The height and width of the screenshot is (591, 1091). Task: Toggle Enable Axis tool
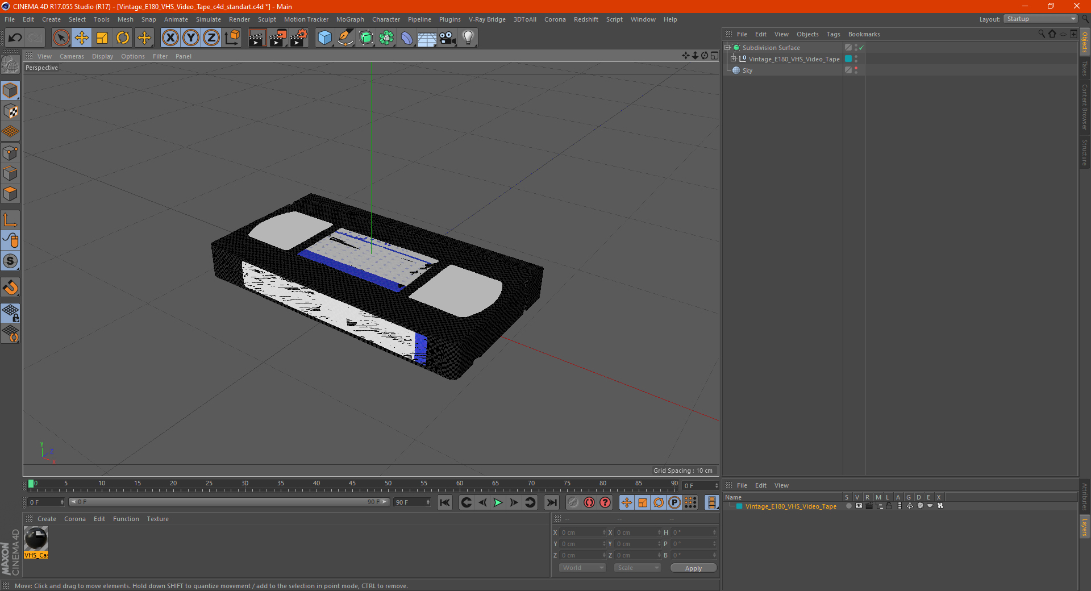pyautogui.click(x=10, y=220)
